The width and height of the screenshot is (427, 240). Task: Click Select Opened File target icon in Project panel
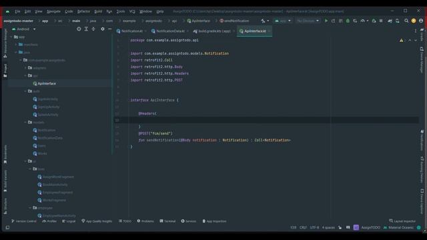79,29
